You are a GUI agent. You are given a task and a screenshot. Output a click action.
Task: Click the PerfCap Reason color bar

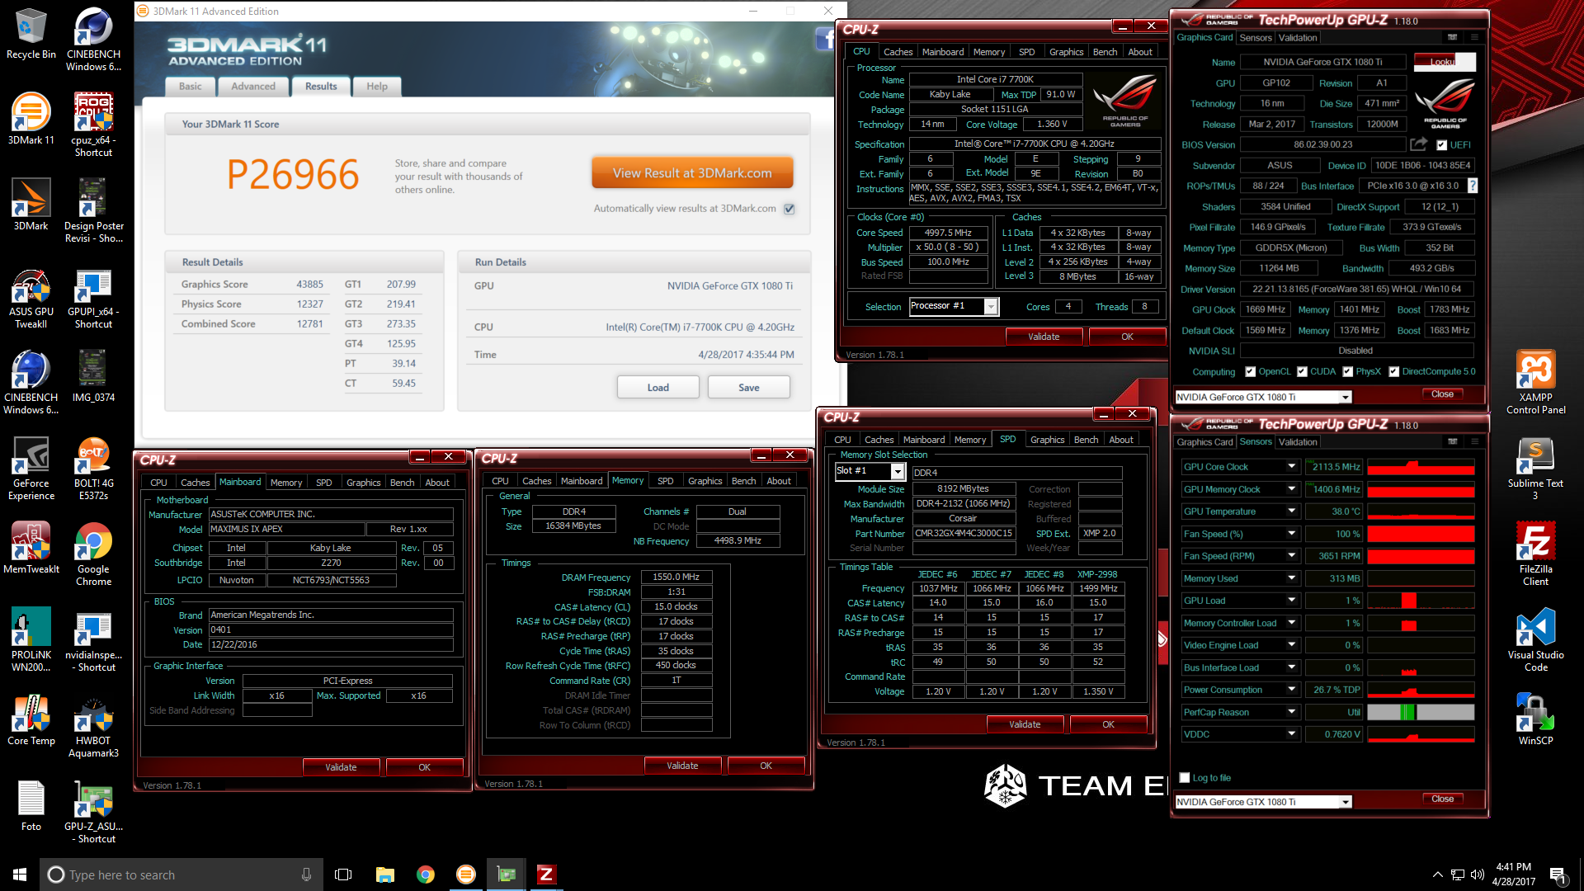tap(1421, 712)
